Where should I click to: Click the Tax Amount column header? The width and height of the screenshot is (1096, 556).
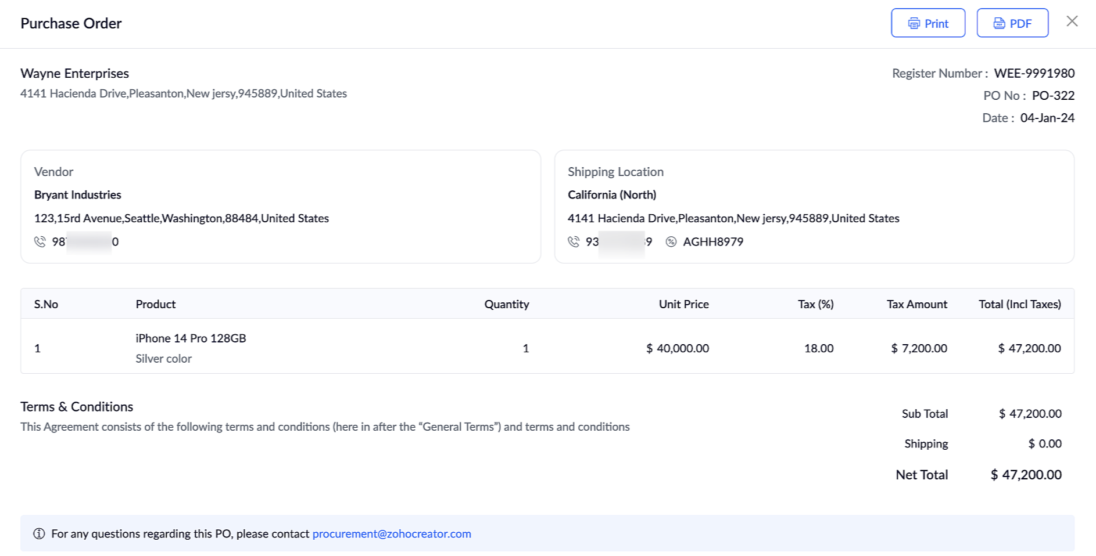pos(916,304)
